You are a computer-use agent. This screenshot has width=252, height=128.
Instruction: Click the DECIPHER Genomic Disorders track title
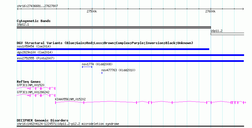click(x=42, y=120)
